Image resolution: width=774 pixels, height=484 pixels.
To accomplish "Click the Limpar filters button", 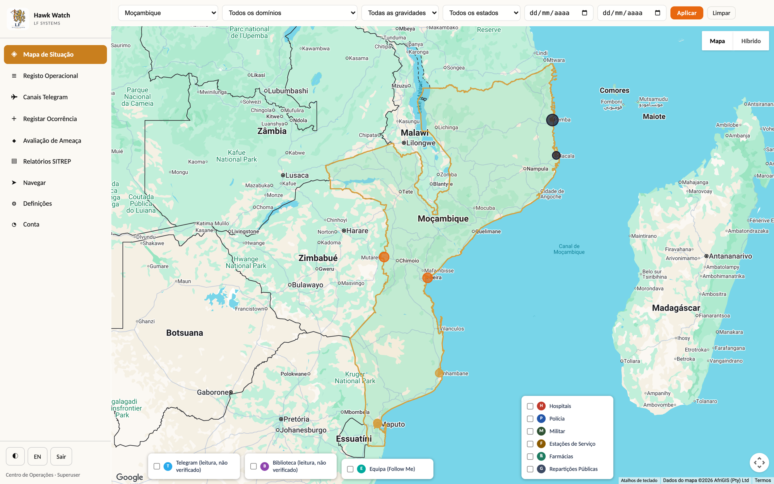I will [x=721, y=13].
